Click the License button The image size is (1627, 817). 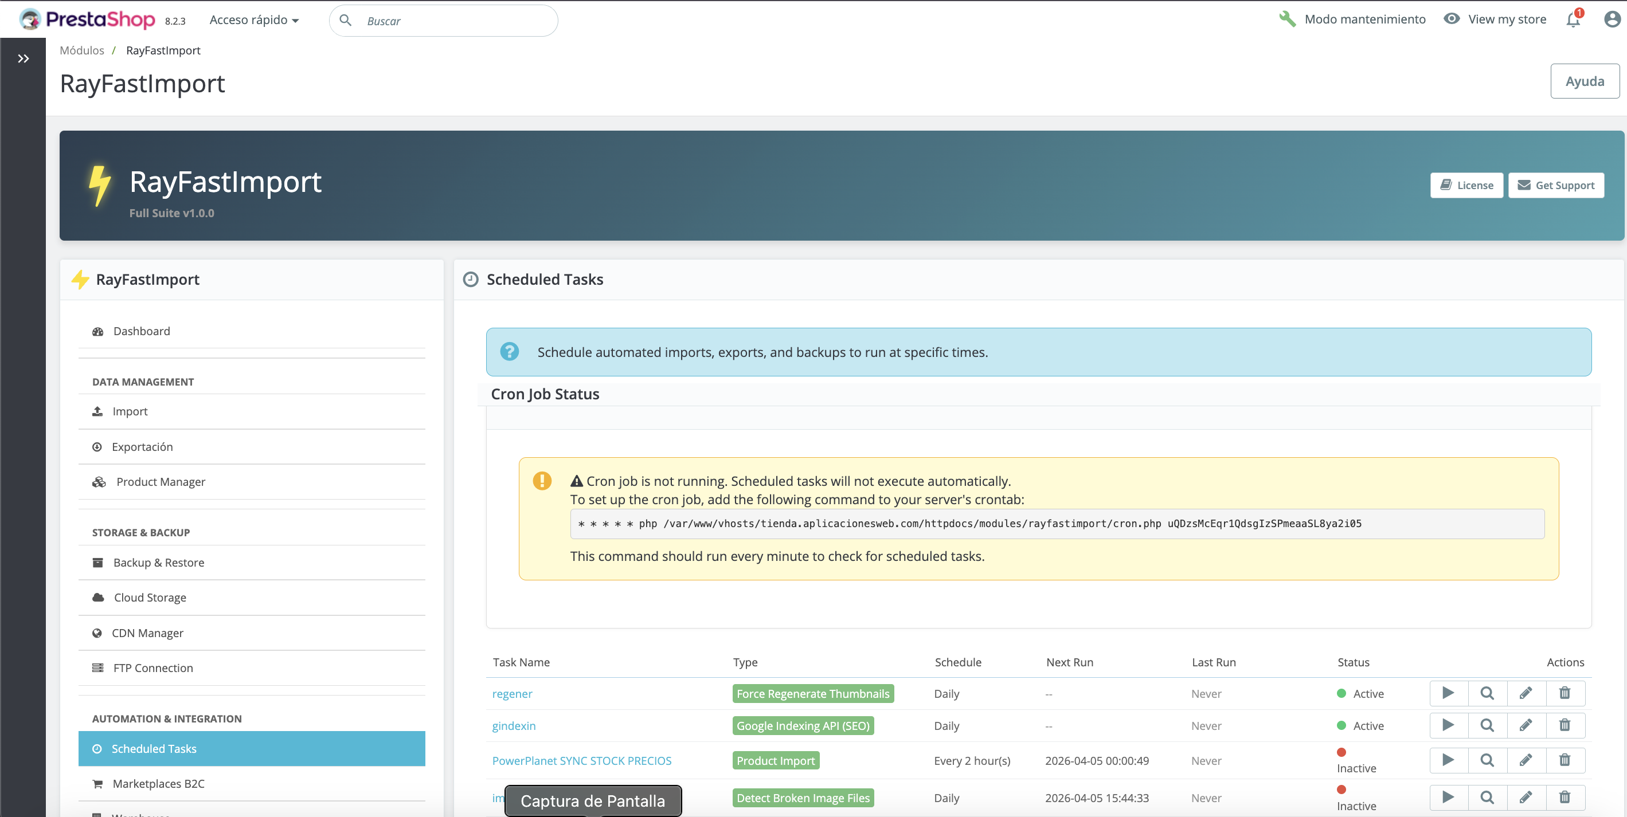pyautogui.click(x=1466, y=186)
